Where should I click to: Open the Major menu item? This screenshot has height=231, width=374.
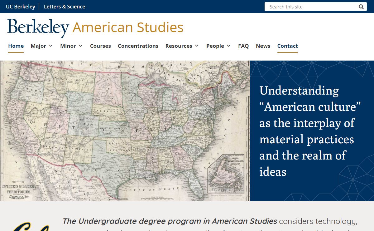pyautogui.click(x=38, y=46)
